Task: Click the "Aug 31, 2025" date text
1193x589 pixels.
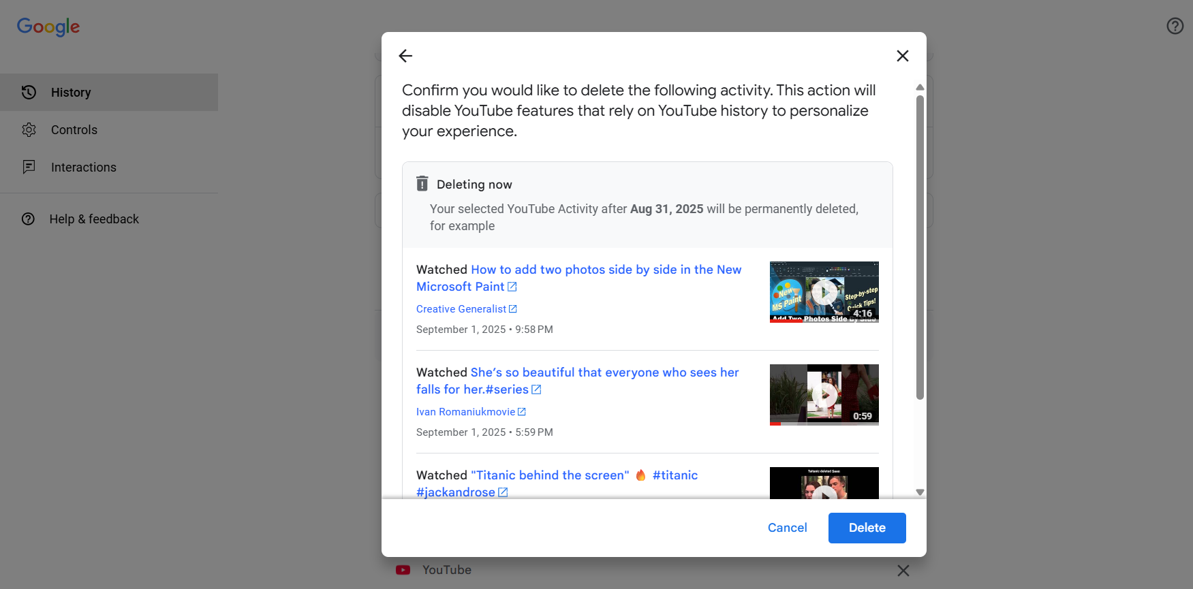Action: tap(666, 209)
